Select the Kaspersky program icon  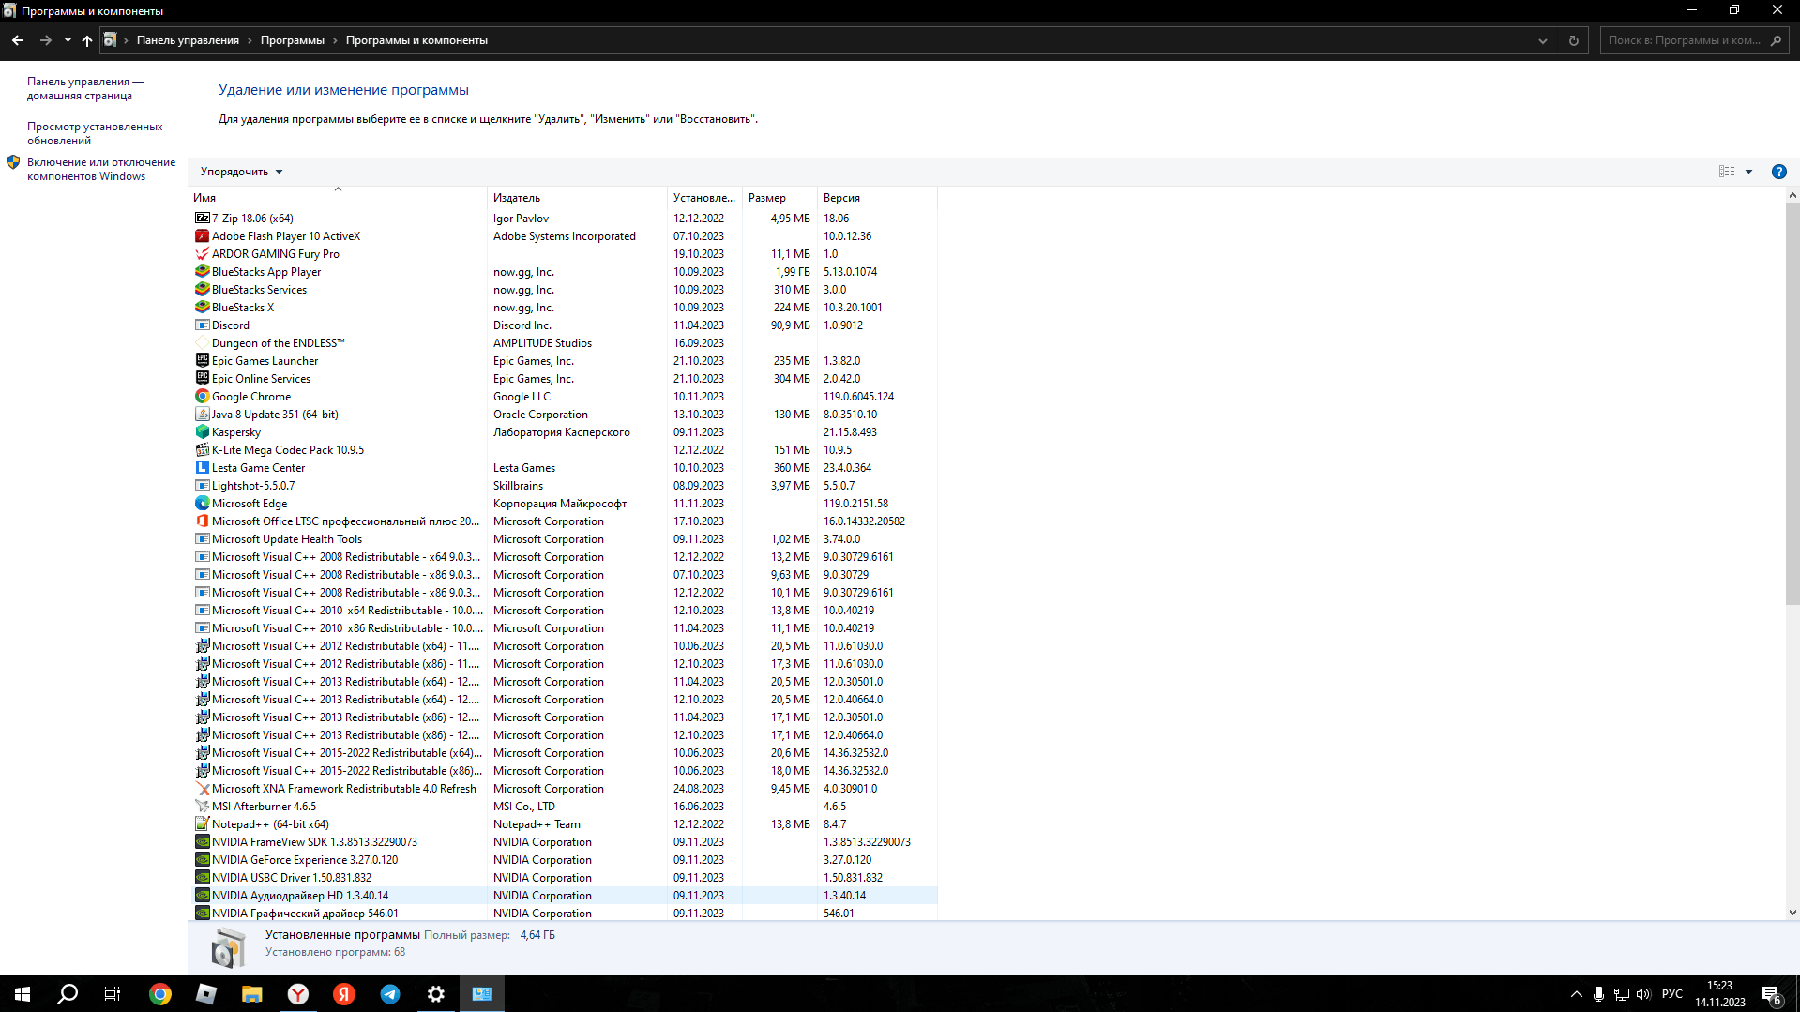click(202, 432)
